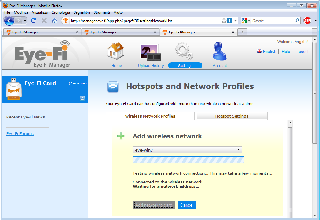The image size is (320, 220).
Task: Open the Home link
Action: [117, 66]
